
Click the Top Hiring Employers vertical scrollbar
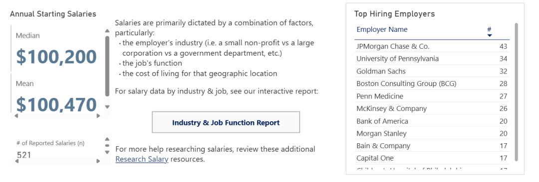click(x=516, y=92)
